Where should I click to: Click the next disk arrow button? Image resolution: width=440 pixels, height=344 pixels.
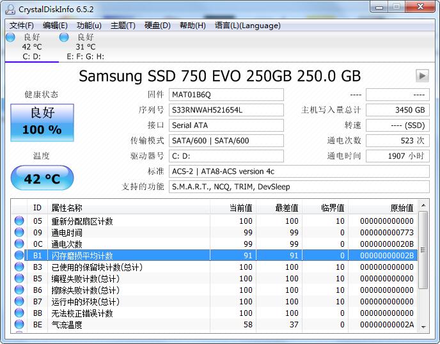coord(422,75)
